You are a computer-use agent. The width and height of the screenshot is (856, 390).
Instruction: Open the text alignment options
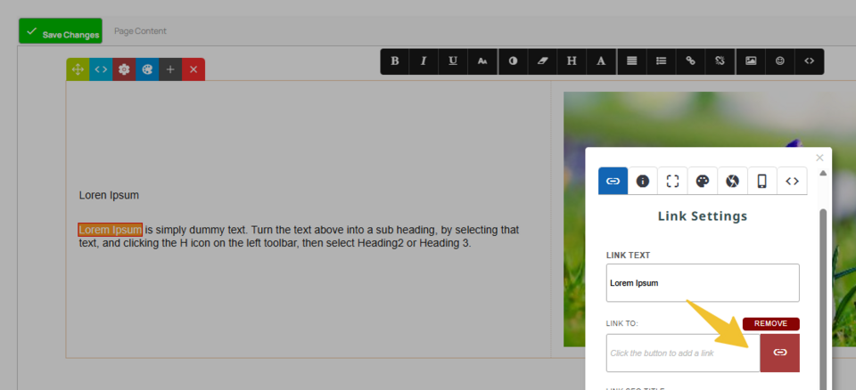pyautogui.click(x=631, y=61)
